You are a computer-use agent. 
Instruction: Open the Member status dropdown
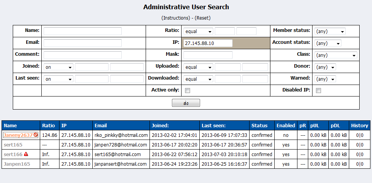click(x=330, y=31)
